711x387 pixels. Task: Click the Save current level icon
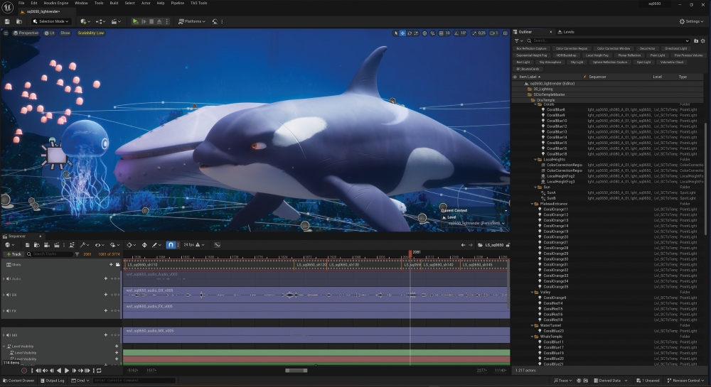point(7,21)
